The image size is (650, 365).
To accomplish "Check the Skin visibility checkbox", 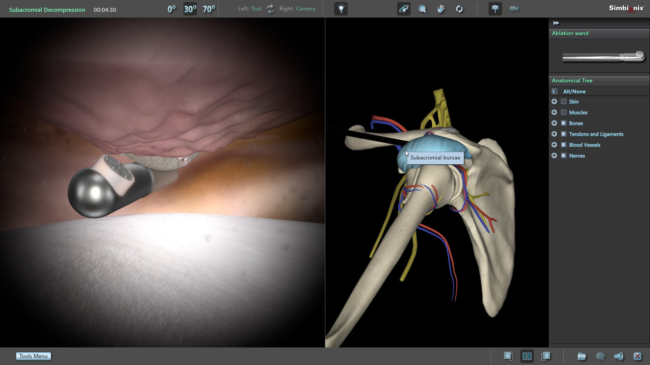I will (x=564, y=102).
